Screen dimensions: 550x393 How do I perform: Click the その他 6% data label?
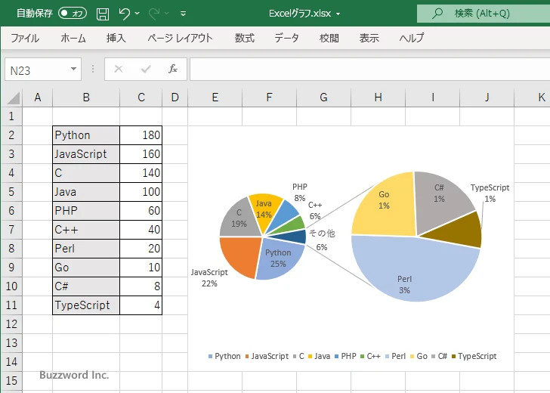click(x=322, y=240)
